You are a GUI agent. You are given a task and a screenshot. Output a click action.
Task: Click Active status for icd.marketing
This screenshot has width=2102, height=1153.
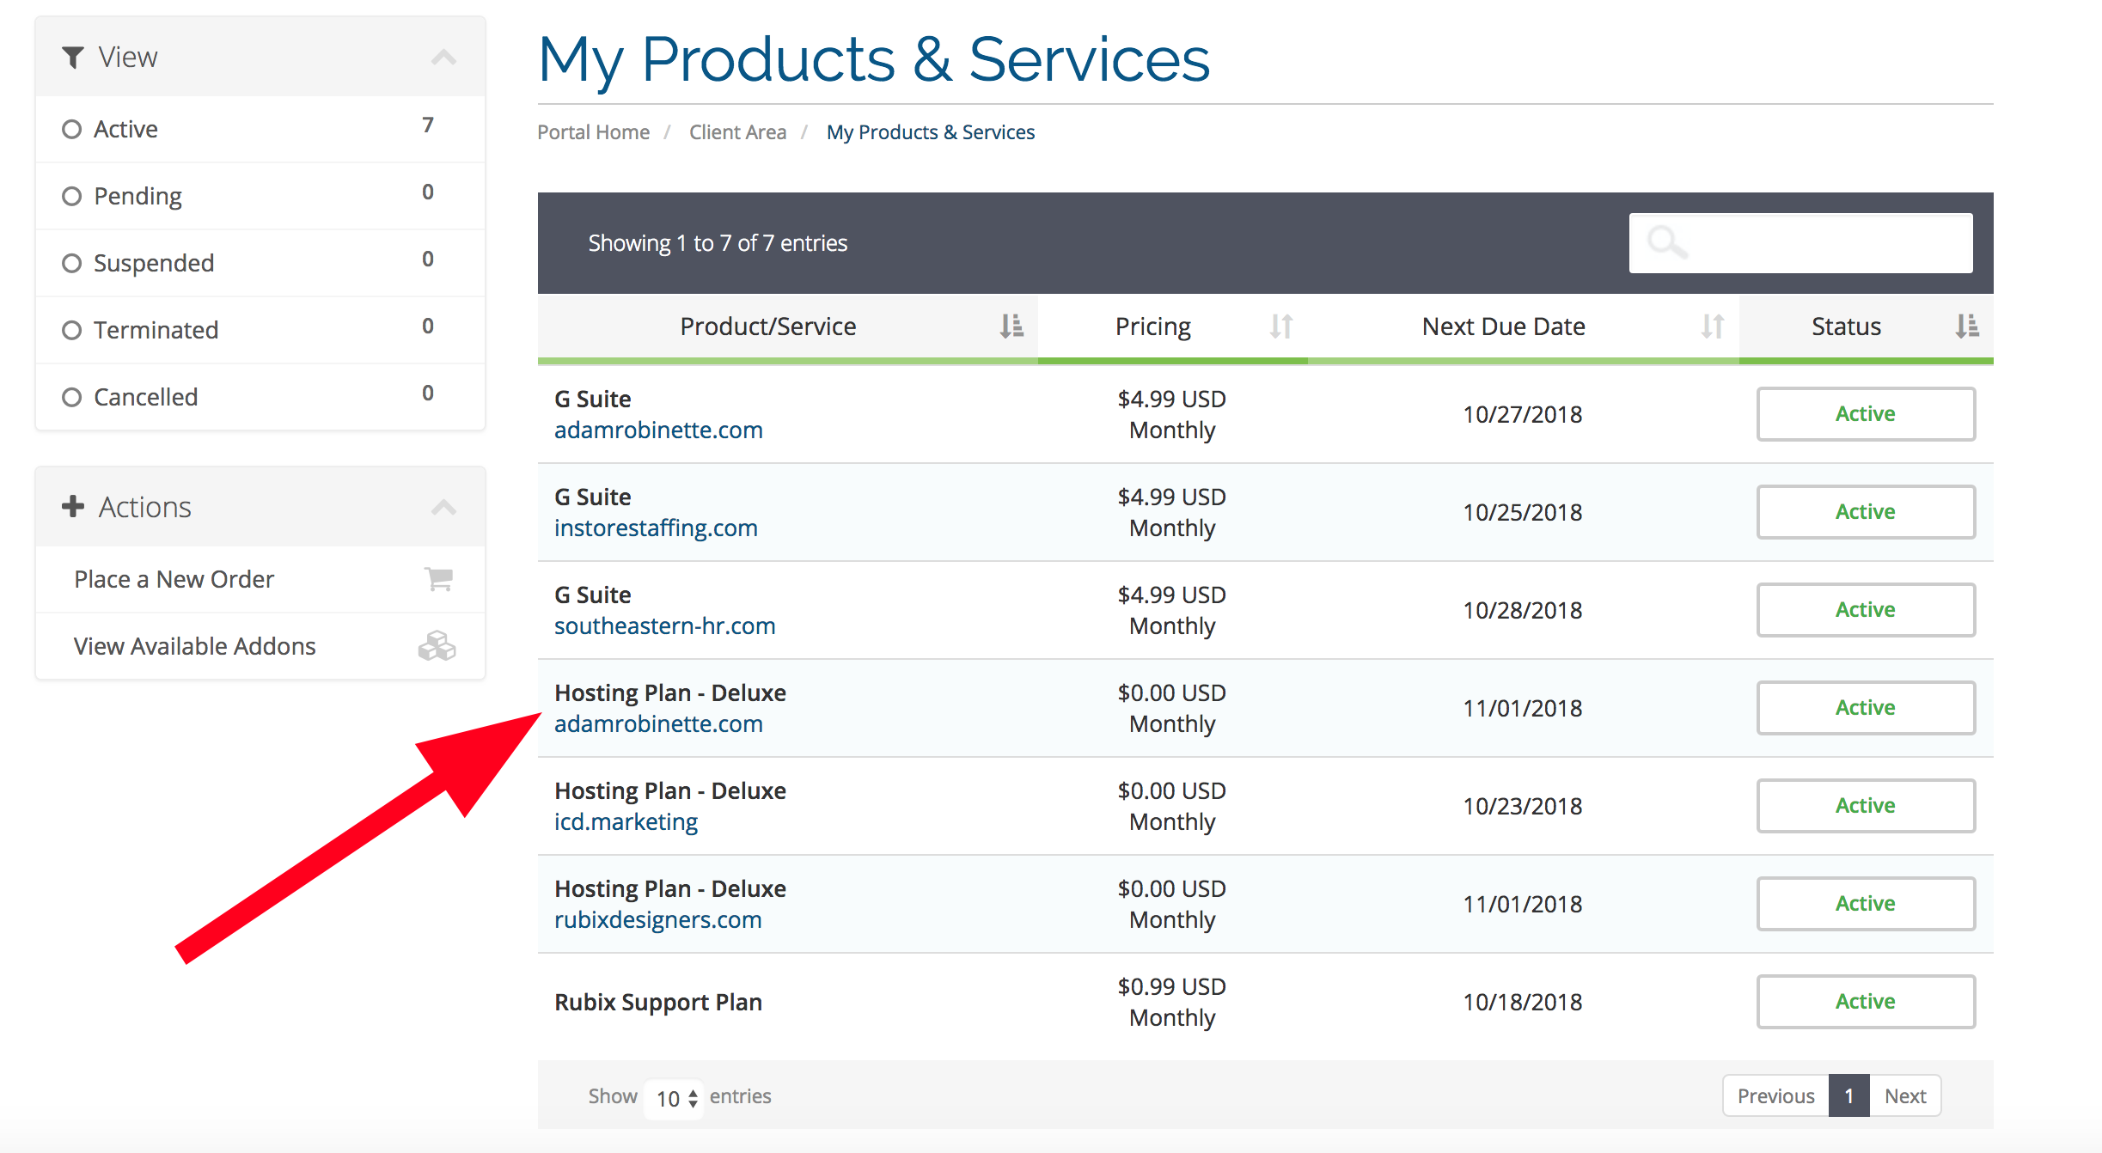(1866, 806)
